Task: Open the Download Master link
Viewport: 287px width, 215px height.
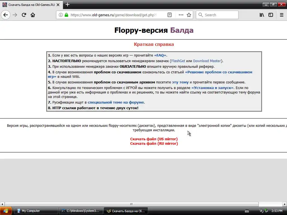Action: click(207, 61)
